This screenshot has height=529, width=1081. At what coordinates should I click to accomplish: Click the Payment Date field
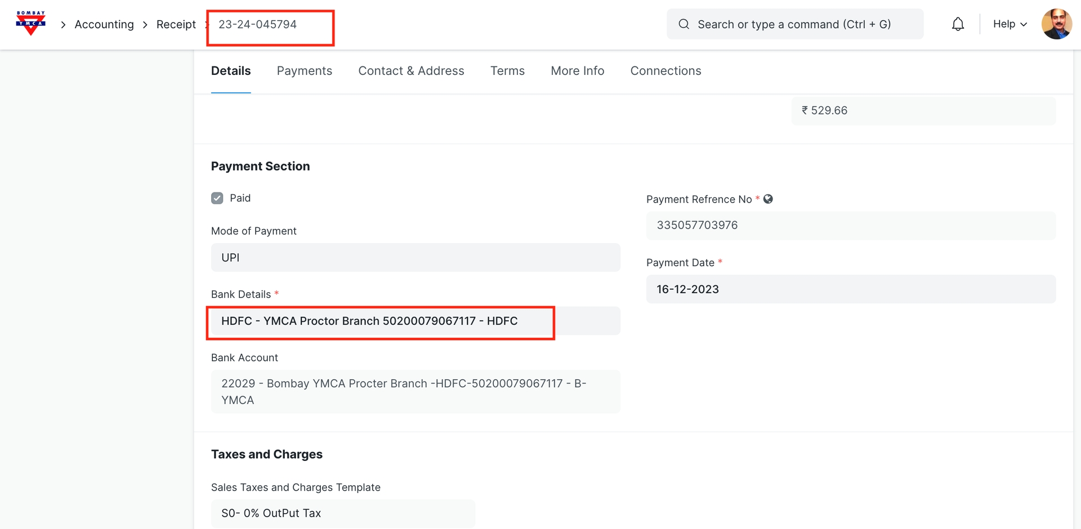tap(850, 289)
